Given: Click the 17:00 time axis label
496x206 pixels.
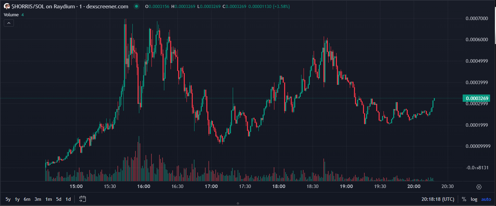Looking at the screenshot, I should point(211,187).
